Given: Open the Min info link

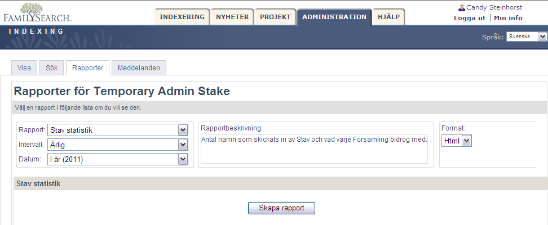Looking at the screenshot, I should [508, 18].
